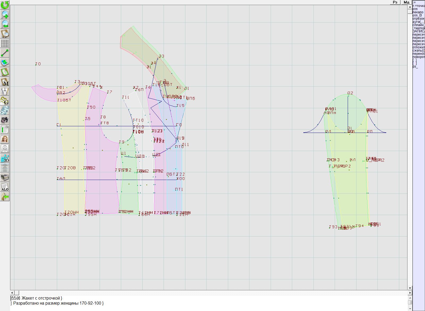Open the jacket sketch icon
This screenshot has width=425, height=311.
[5, 149]
